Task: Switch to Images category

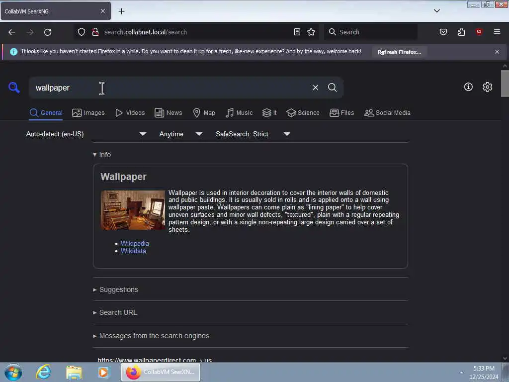Action: (88, 113)
